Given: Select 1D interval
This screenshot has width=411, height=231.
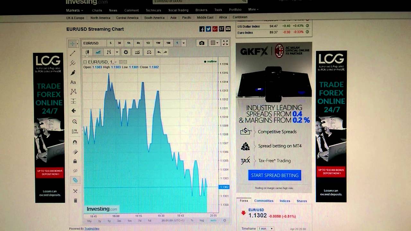Looking at the screenshot, I should [x=148, y=43].
